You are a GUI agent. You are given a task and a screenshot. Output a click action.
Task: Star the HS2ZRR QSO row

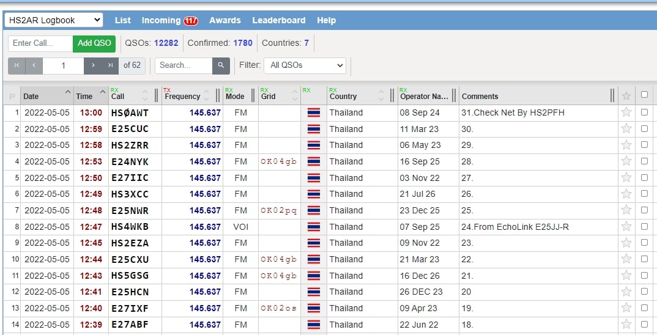(x=626, y=145)
